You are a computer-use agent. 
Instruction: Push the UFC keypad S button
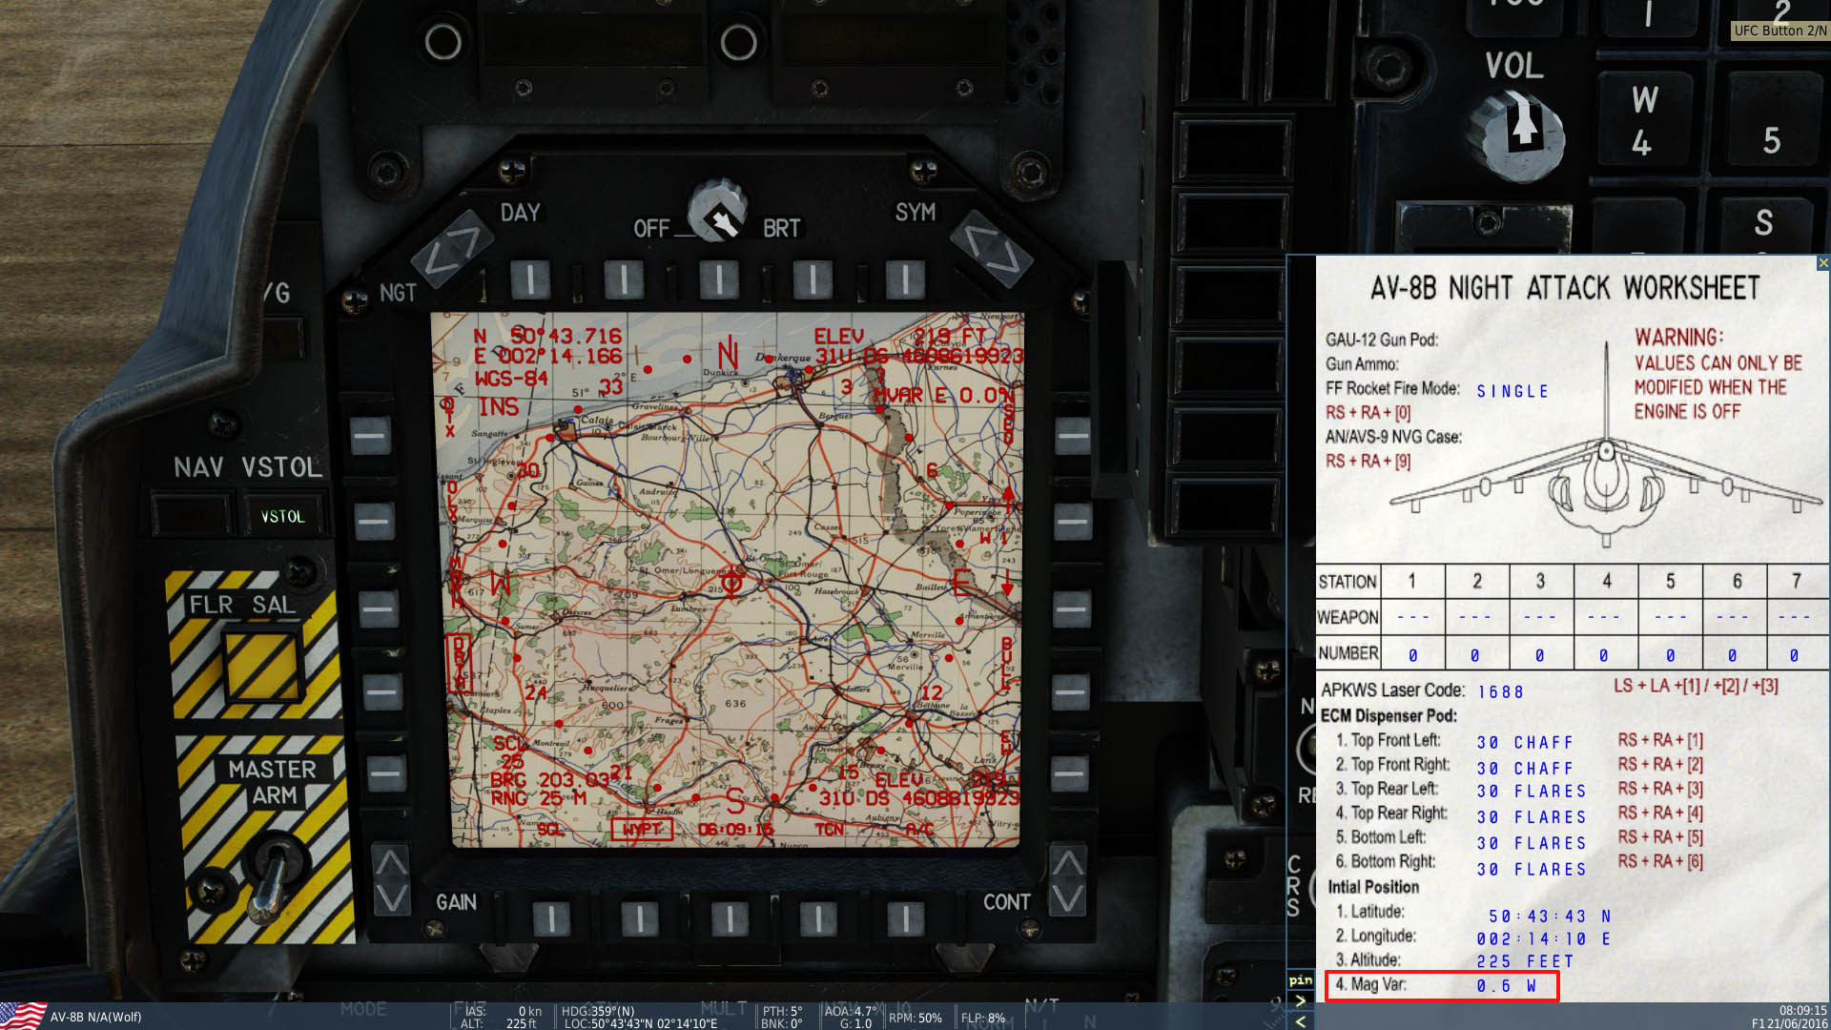click(1764, 227)
